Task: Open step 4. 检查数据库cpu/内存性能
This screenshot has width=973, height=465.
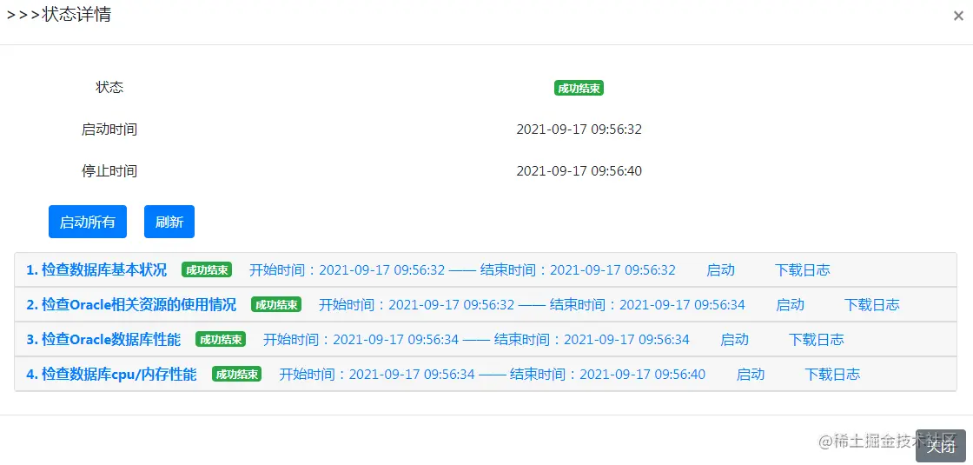Action: coord(112,375)
